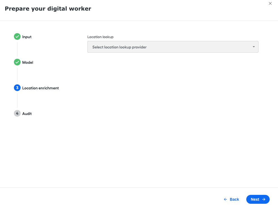This screenshot has height=206, width=278.
Task: Jump to the Audit step label
Action: (27, 114)
